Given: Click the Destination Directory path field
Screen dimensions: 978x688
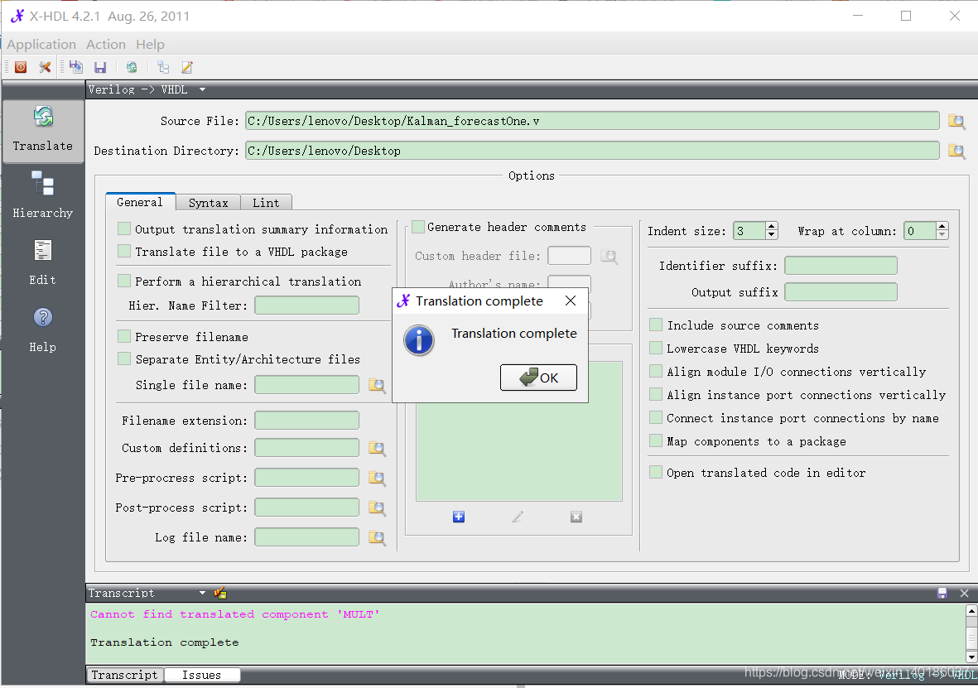Looking at the screenshot, I should point(593,151).
